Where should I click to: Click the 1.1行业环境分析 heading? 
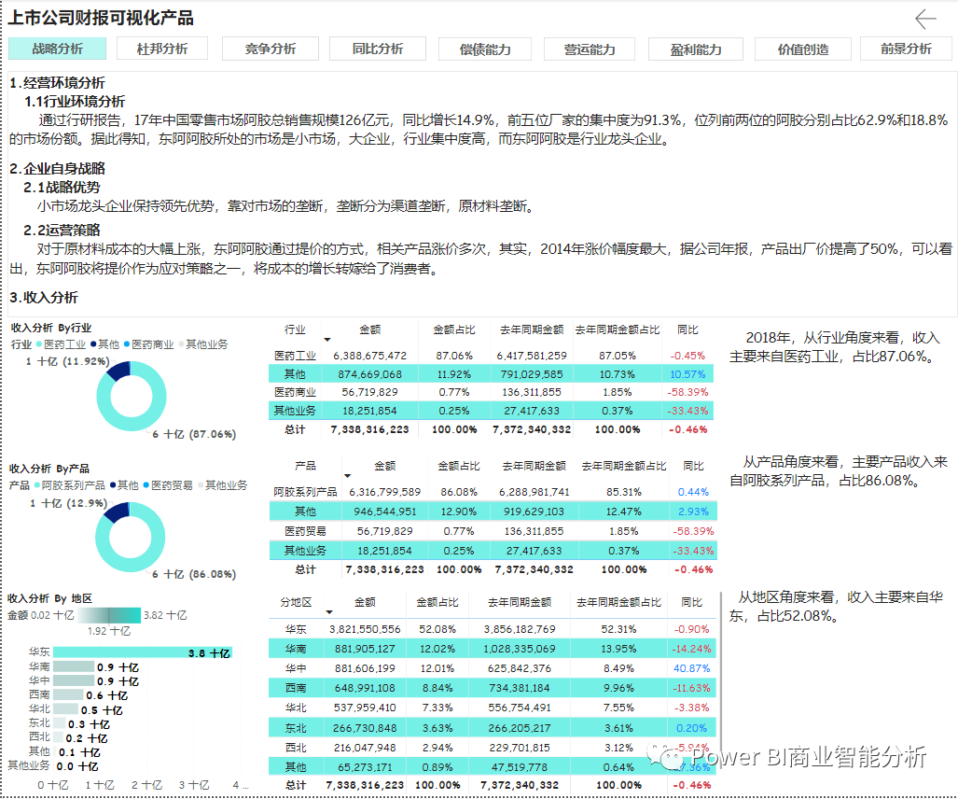point(75,102)
